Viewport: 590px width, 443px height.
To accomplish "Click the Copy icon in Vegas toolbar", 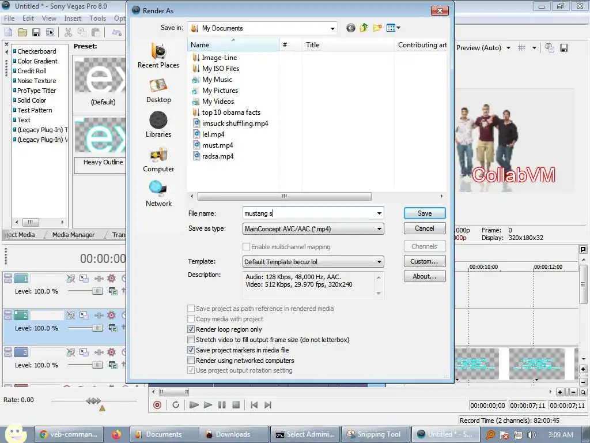I will tap(82, 32).
